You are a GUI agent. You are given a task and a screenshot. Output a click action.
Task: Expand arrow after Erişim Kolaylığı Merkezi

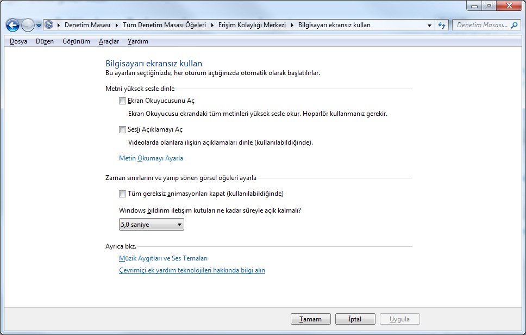point(292,25)
